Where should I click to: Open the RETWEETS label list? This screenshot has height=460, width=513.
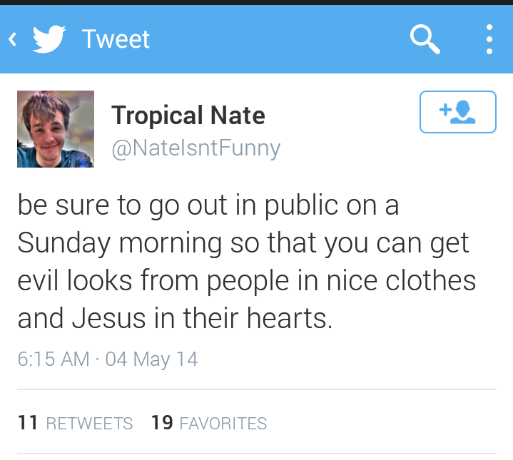89,424
